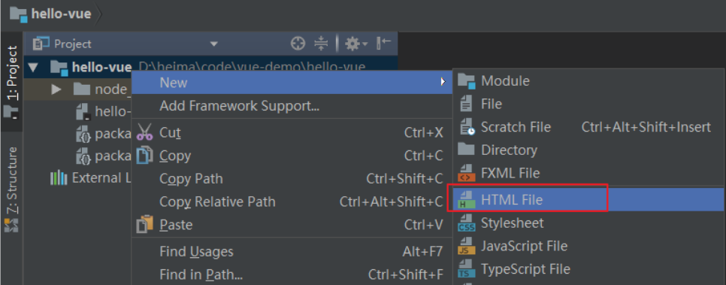Screen dimensions: 726x285
Task: Click the JavaScript File icon
Action: pyautogui.click(x=466, y=246)
